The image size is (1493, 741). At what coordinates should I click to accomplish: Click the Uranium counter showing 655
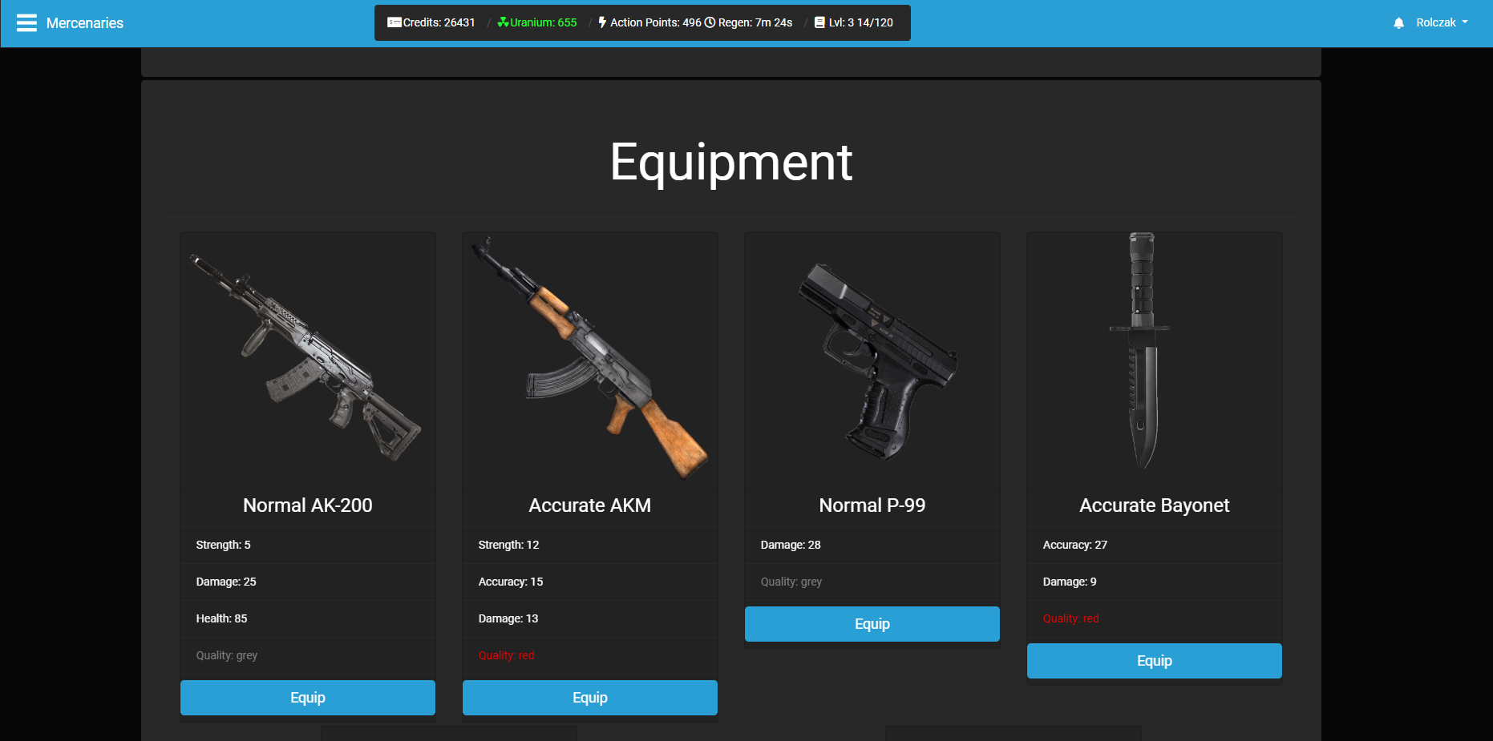542,22
